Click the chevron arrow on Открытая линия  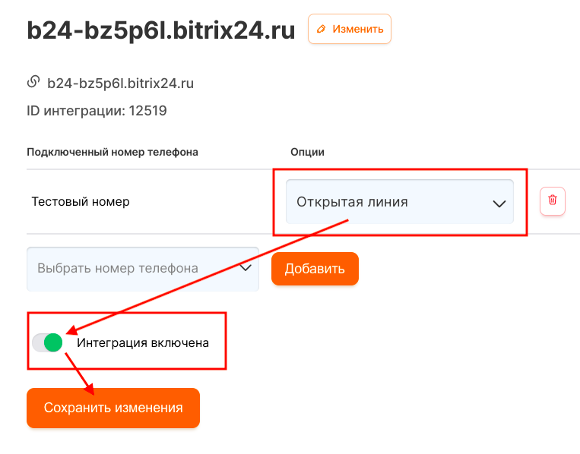coord(499,203)
